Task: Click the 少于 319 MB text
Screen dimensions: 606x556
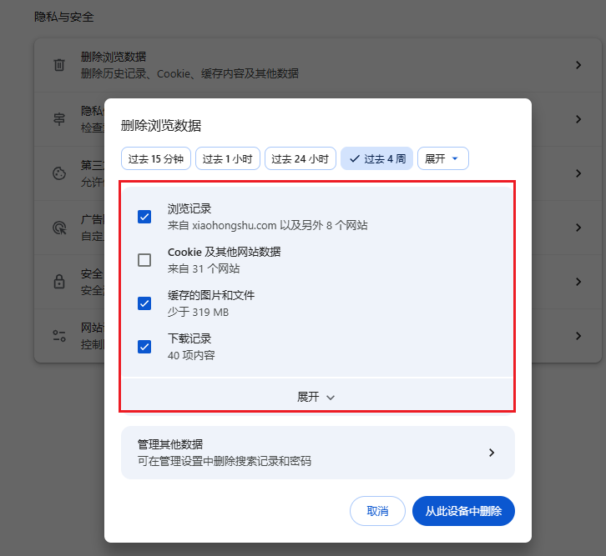Action: [198, 312]
